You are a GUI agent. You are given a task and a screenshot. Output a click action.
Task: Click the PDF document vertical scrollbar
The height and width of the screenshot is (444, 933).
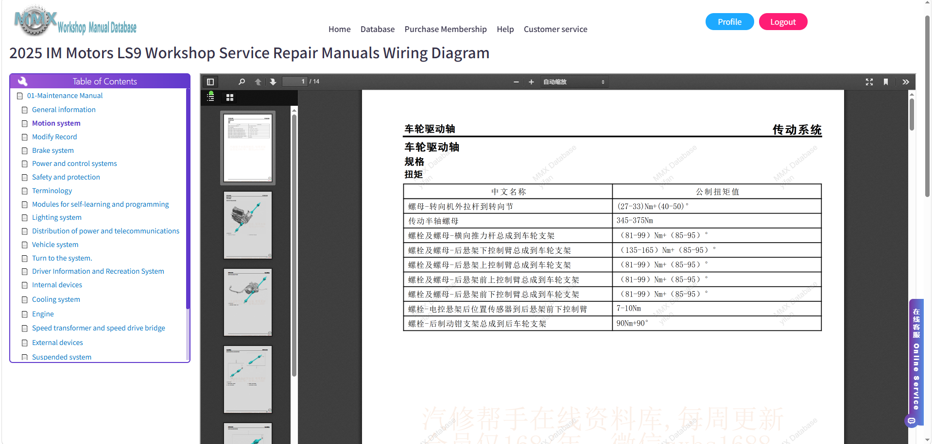912,115
